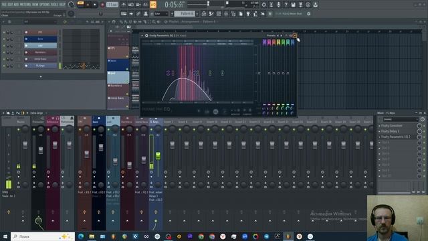Viewport: 428px width, 241px height.
Task: Click the export download icon
Action: tap(315, 5)
